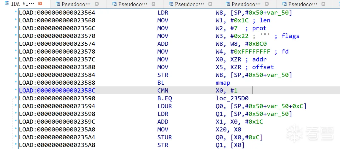The height and width of the screenshot is (149, 340).
Task: Click the BL mnemonic before mmap
Action: (161, 83)
